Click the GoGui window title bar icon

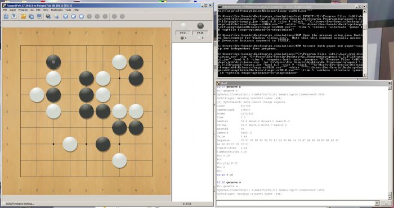(x=5, y=5)
